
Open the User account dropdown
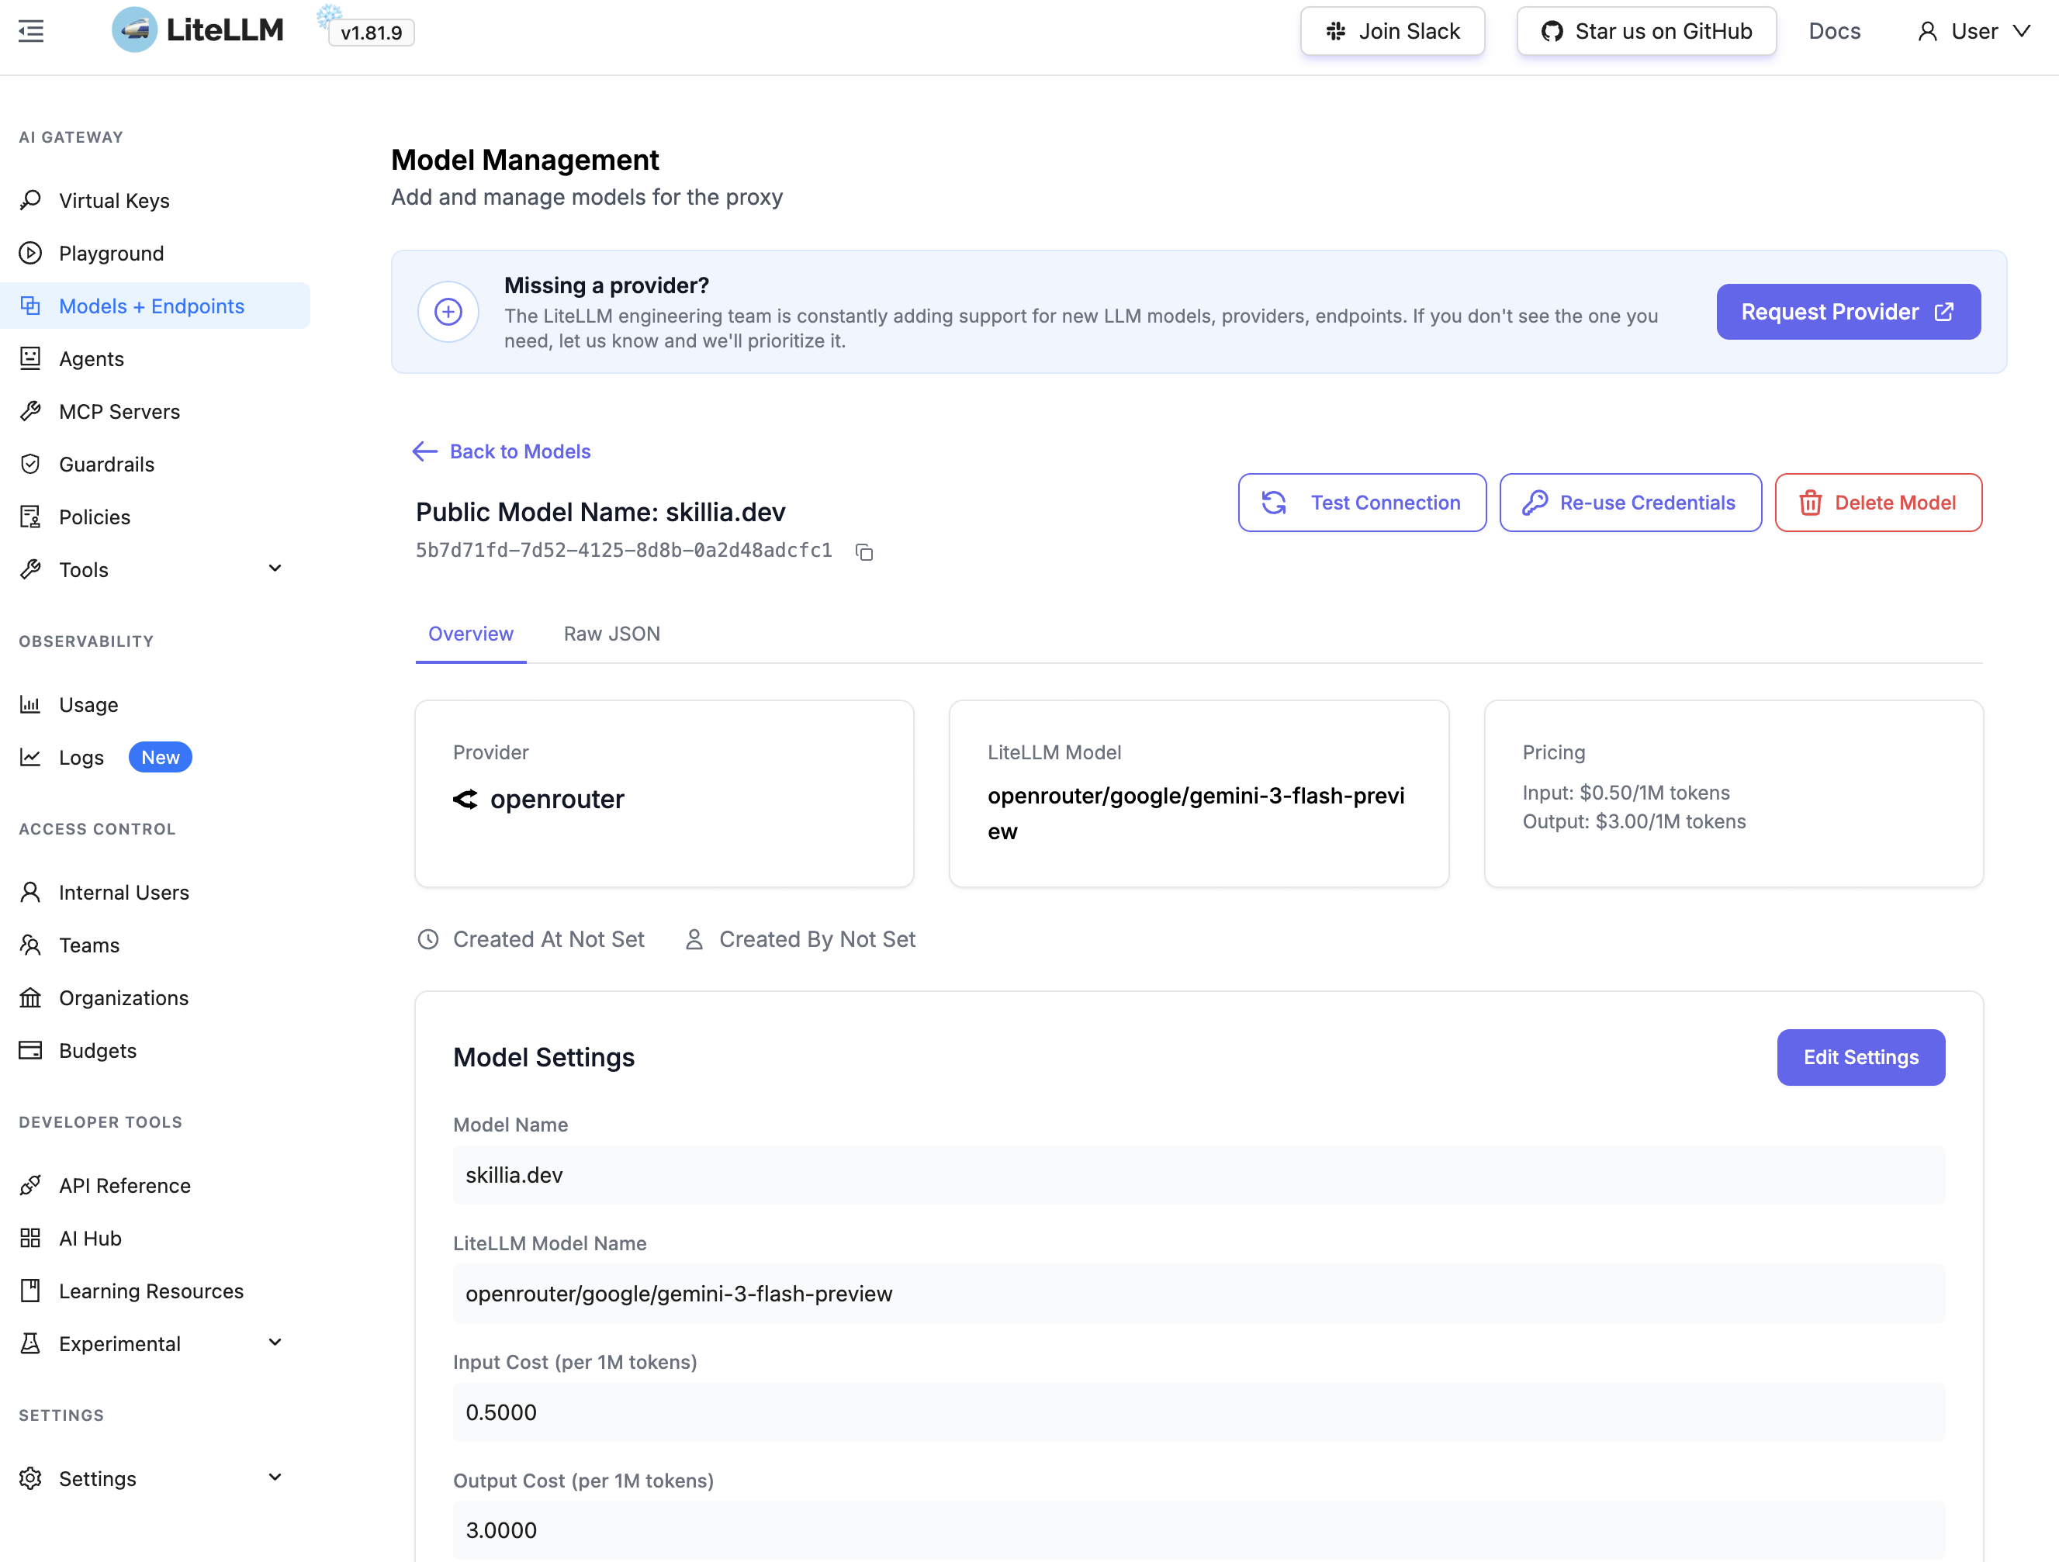tap(1974, 32)
